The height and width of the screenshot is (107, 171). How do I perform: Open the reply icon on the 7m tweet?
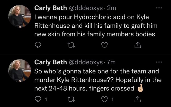[38, 99]
